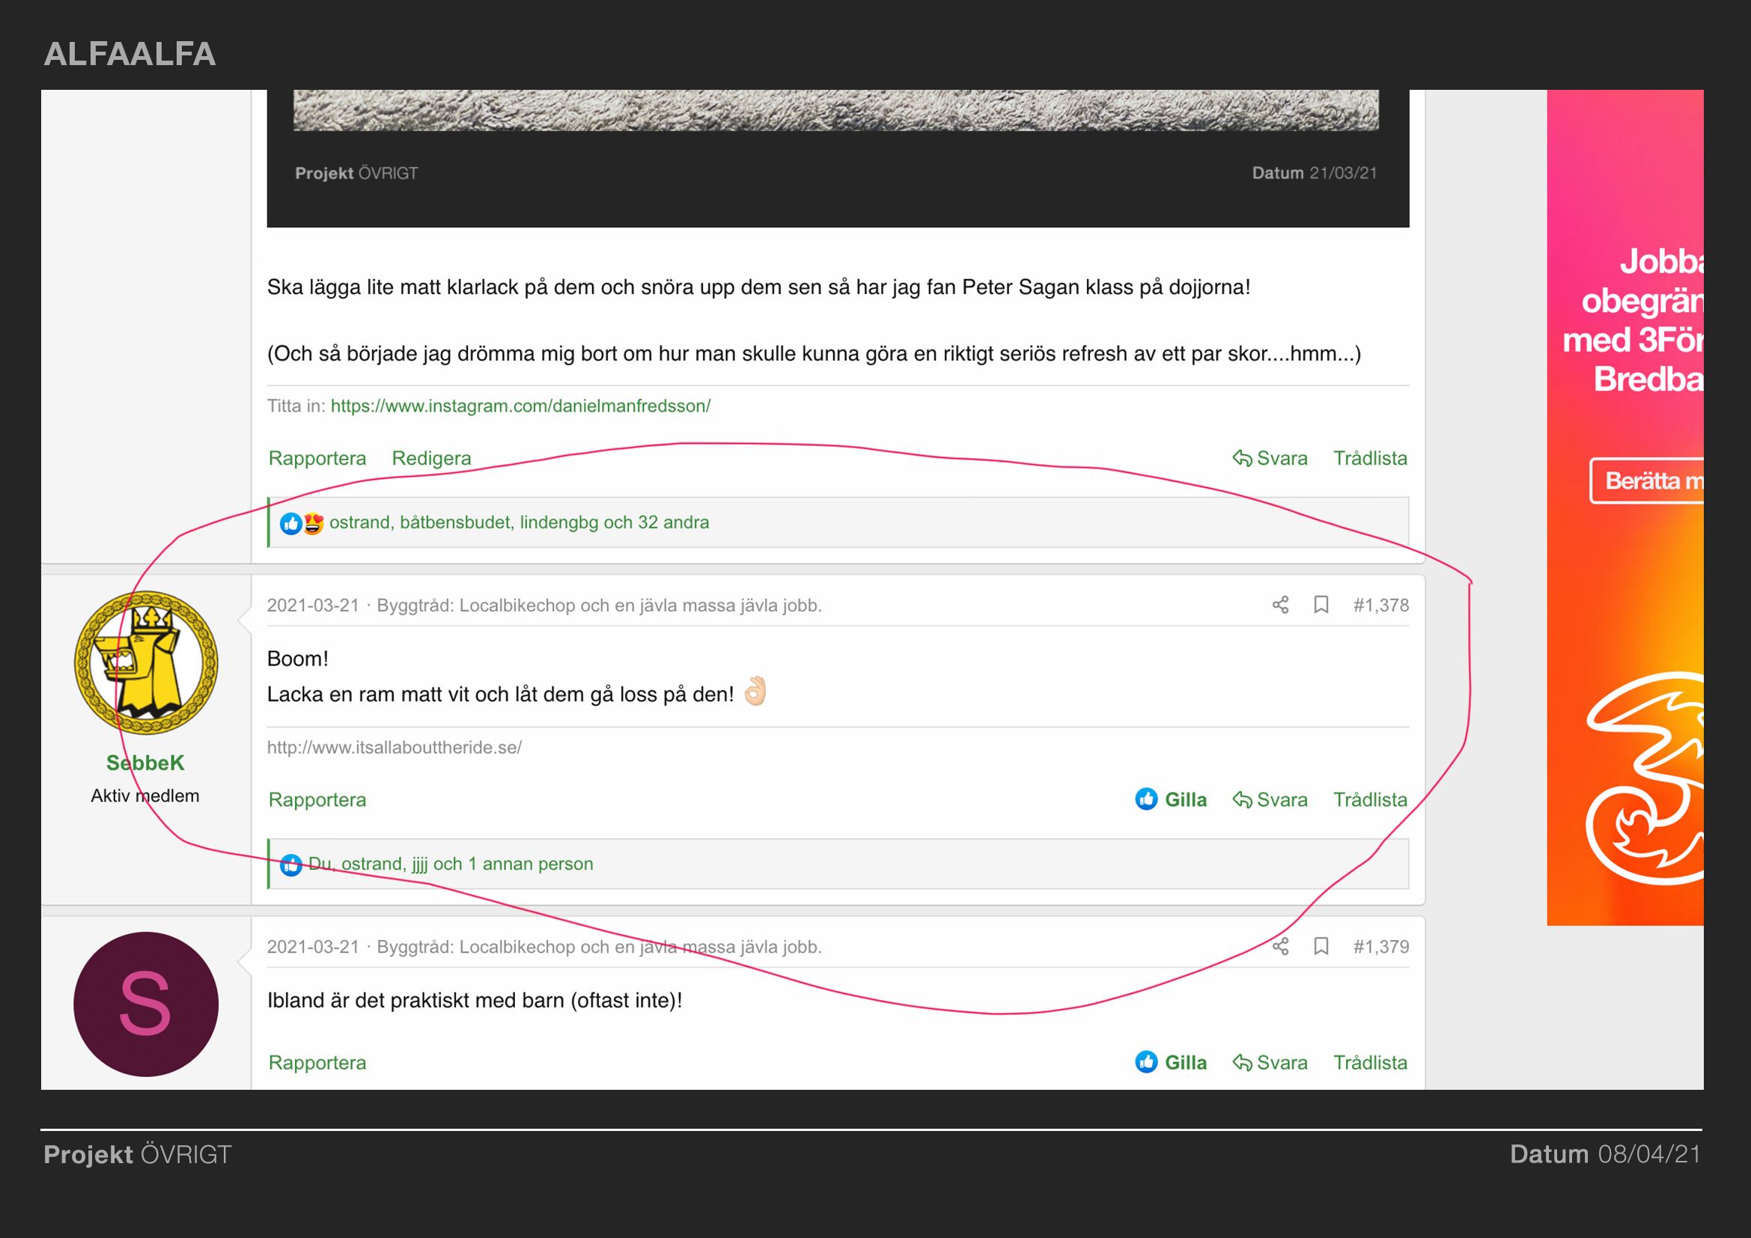The height and width of the screenshot is (1238, 1751).
Task: Open Trådlista on post #1,378
Action: [x=1370, y=799]
